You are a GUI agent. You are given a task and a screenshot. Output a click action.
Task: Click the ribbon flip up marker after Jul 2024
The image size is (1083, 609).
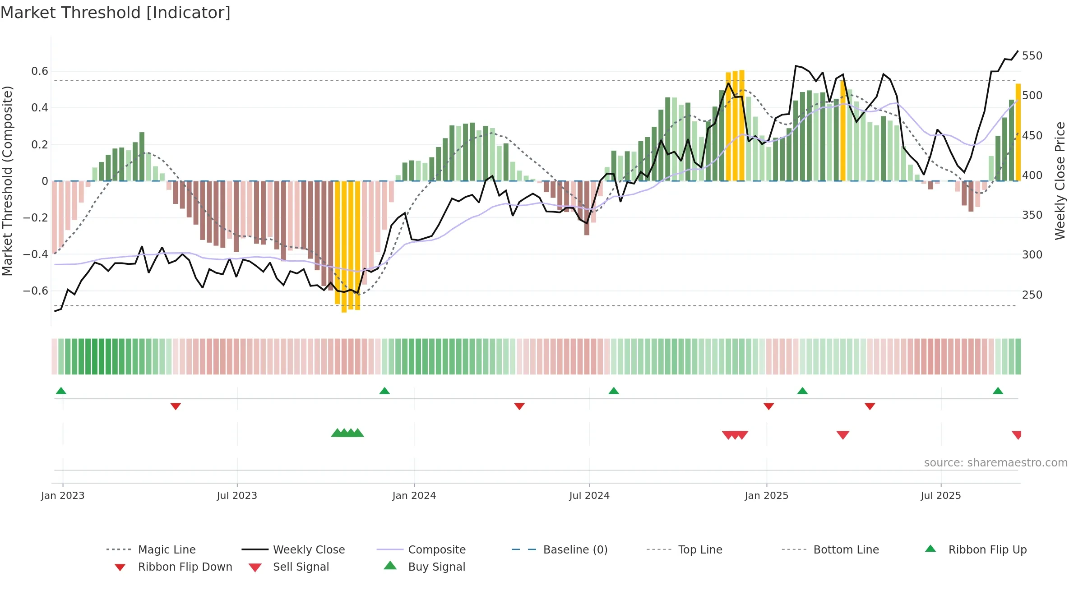[x=614, y=391]
